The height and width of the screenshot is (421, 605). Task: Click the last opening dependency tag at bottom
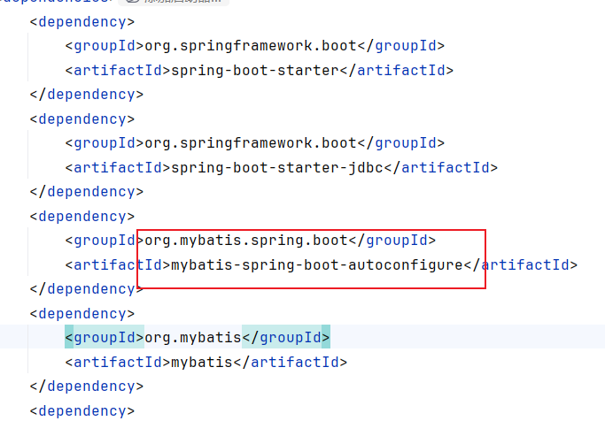click(82, 410)
